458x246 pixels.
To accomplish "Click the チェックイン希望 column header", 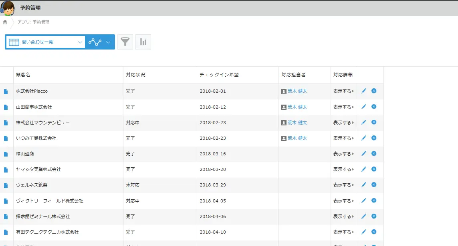I will pyautogui.click(x=219, y=75).
